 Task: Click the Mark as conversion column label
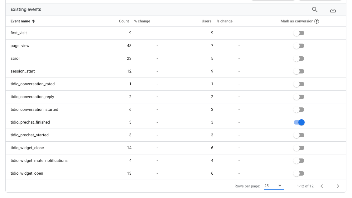click(297, 21)
